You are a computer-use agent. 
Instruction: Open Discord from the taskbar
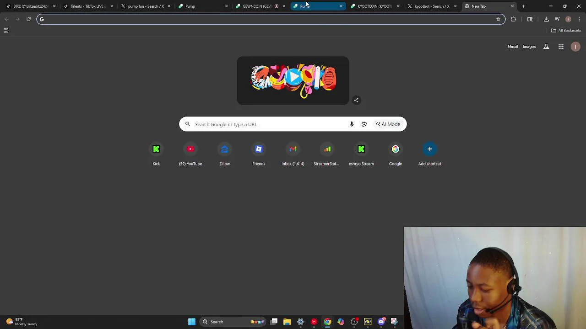[381, 322]
